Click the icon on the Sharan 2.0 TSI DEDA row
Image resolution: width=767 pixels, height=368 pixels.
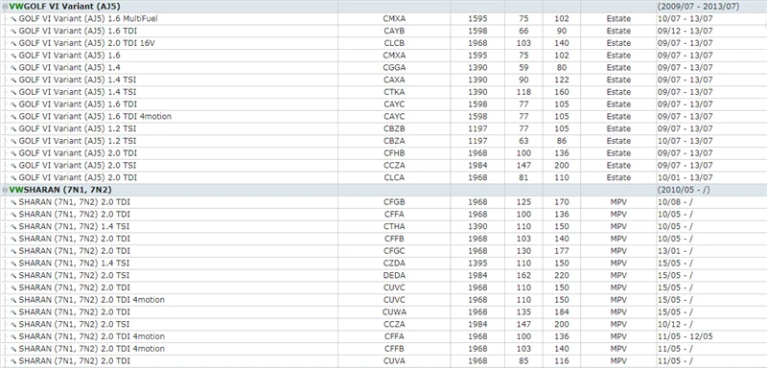(13, 275)
